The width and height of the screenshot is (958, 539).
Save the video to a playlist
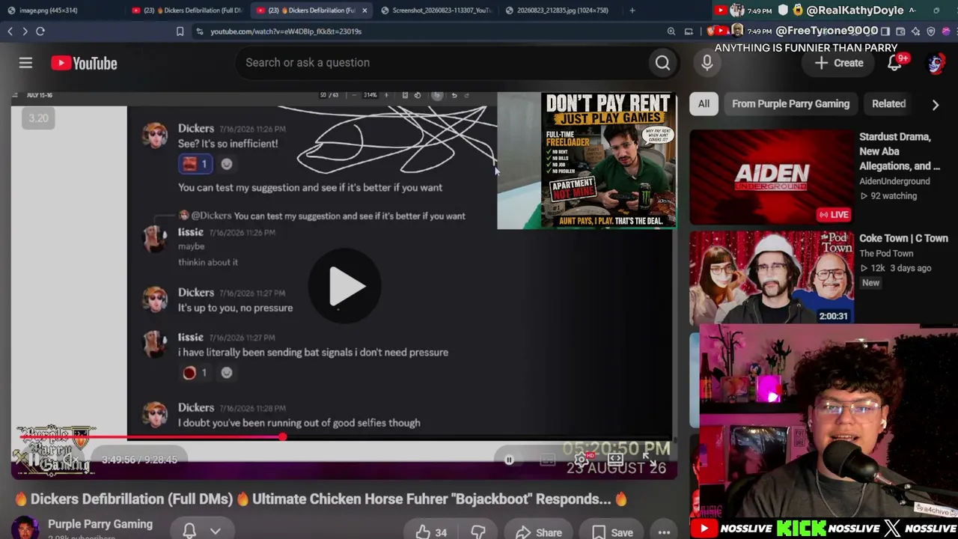[613, 532]
